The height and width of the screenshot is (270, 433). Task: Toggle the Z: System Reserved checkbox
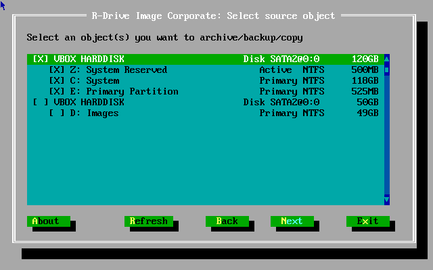pyautogui.click(x=57, y=70)
